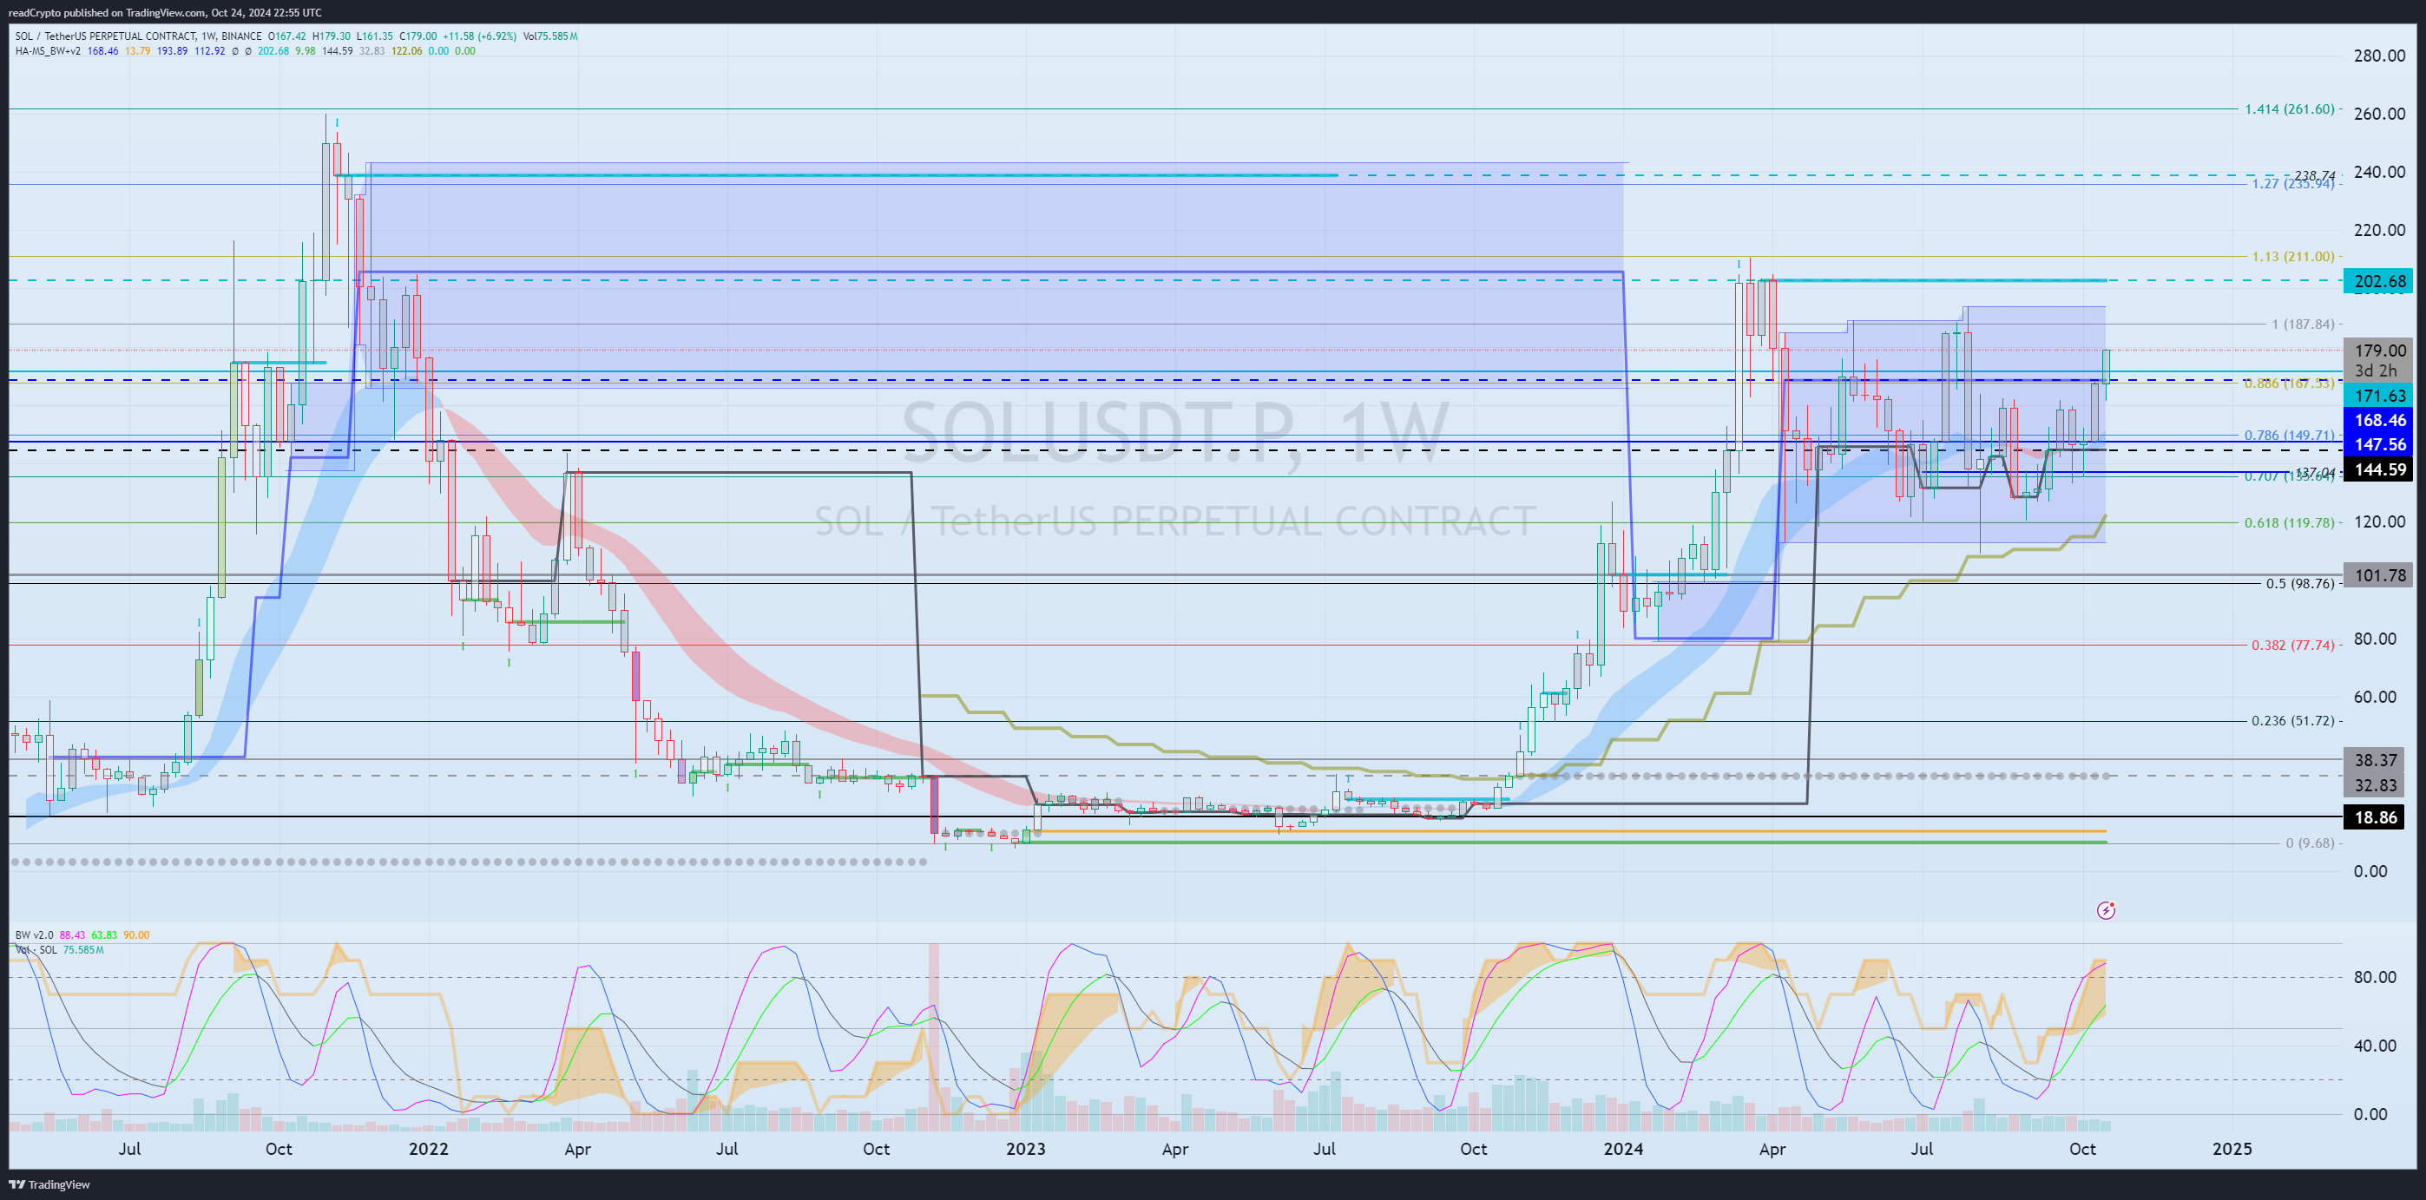
Task: Click the 32.83 price tag
Action: [x=2379, y=785]
